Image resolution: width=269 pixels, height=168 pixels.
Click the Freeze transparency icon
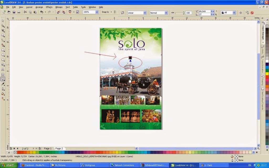tap(241, 13)
